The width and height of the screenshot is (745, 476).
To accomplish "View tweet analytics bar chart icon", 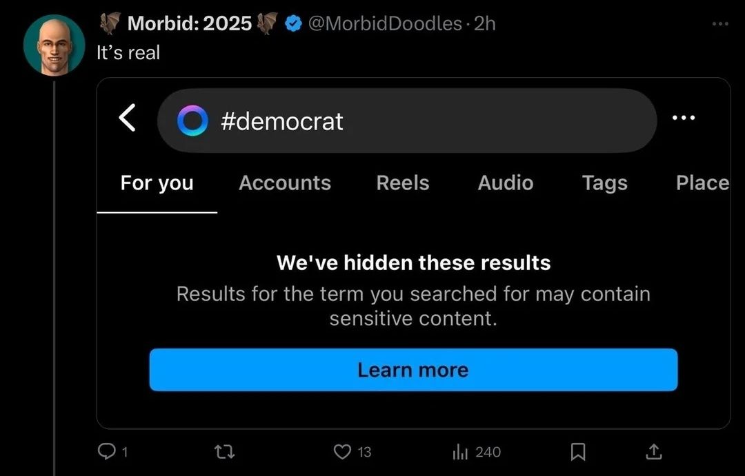I will click(x=460, y=452).
